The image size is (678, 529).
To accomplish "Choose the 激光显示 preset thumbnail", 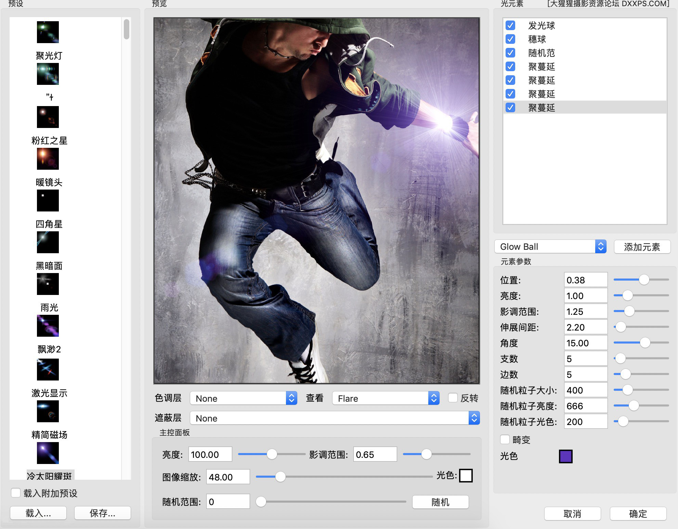I will tap(48, 369).
